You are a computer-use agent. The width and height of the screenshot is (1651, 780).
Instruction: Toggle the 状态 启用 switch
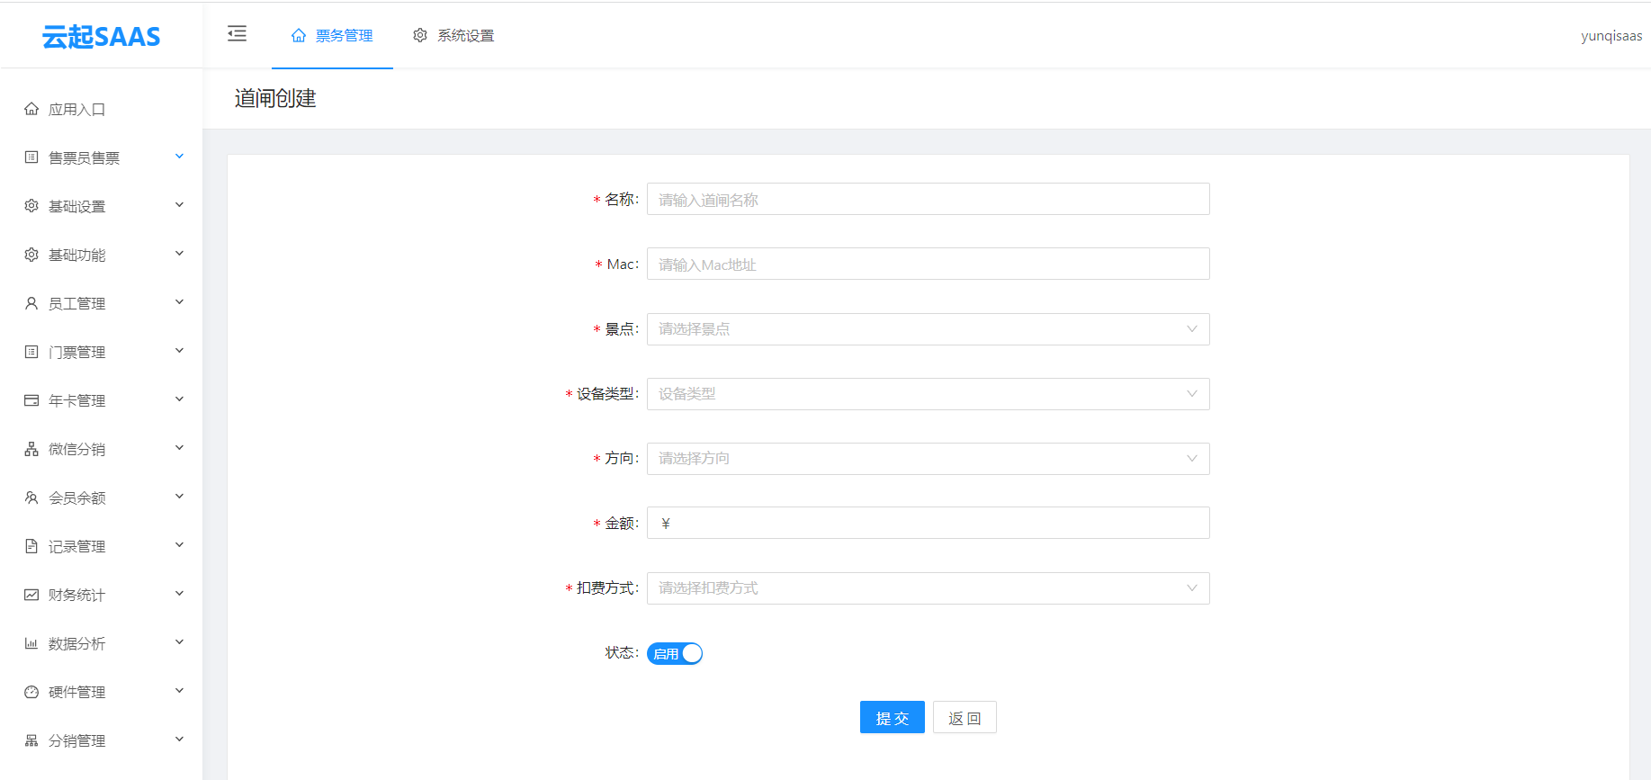[x=675, y=654]
